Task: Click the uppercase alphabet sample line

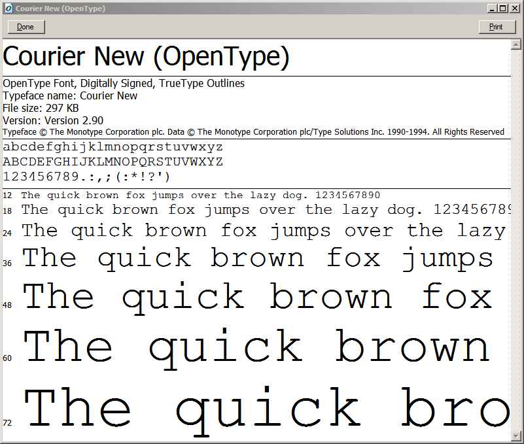Action: [x=113, y=162]
